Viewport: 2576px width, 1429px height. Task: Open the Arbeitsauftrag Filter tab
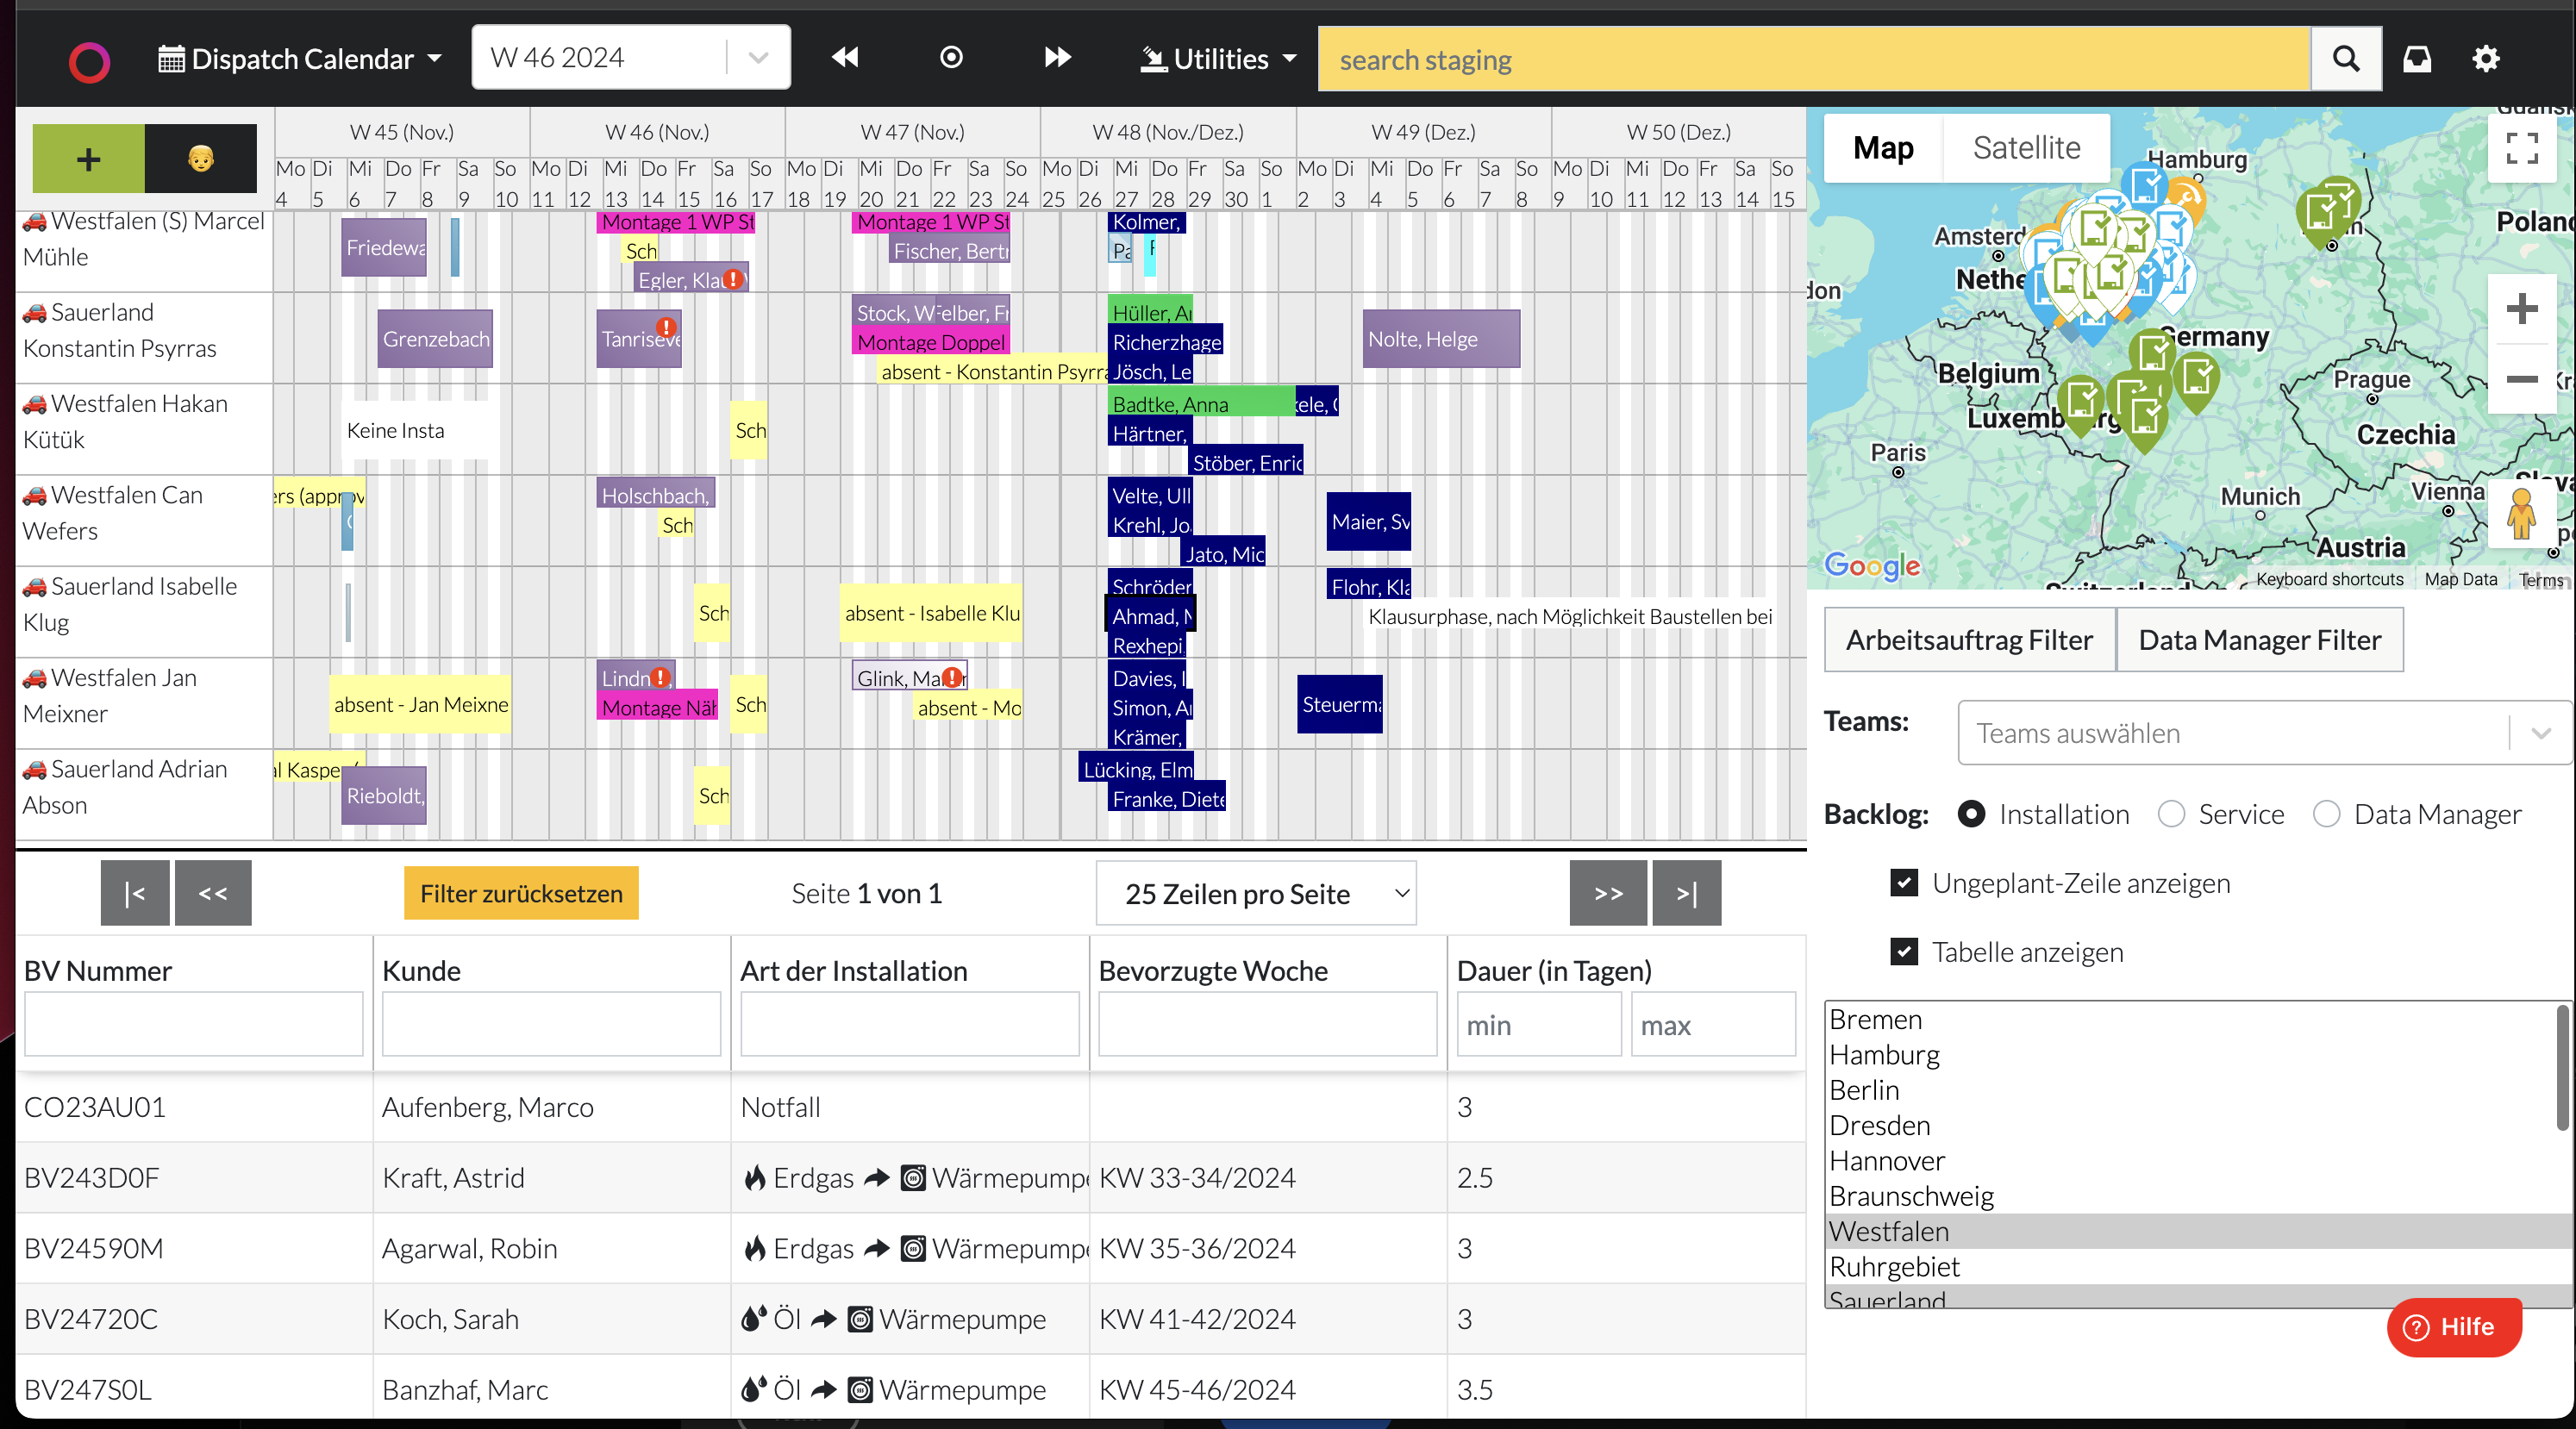(1969, 640)
